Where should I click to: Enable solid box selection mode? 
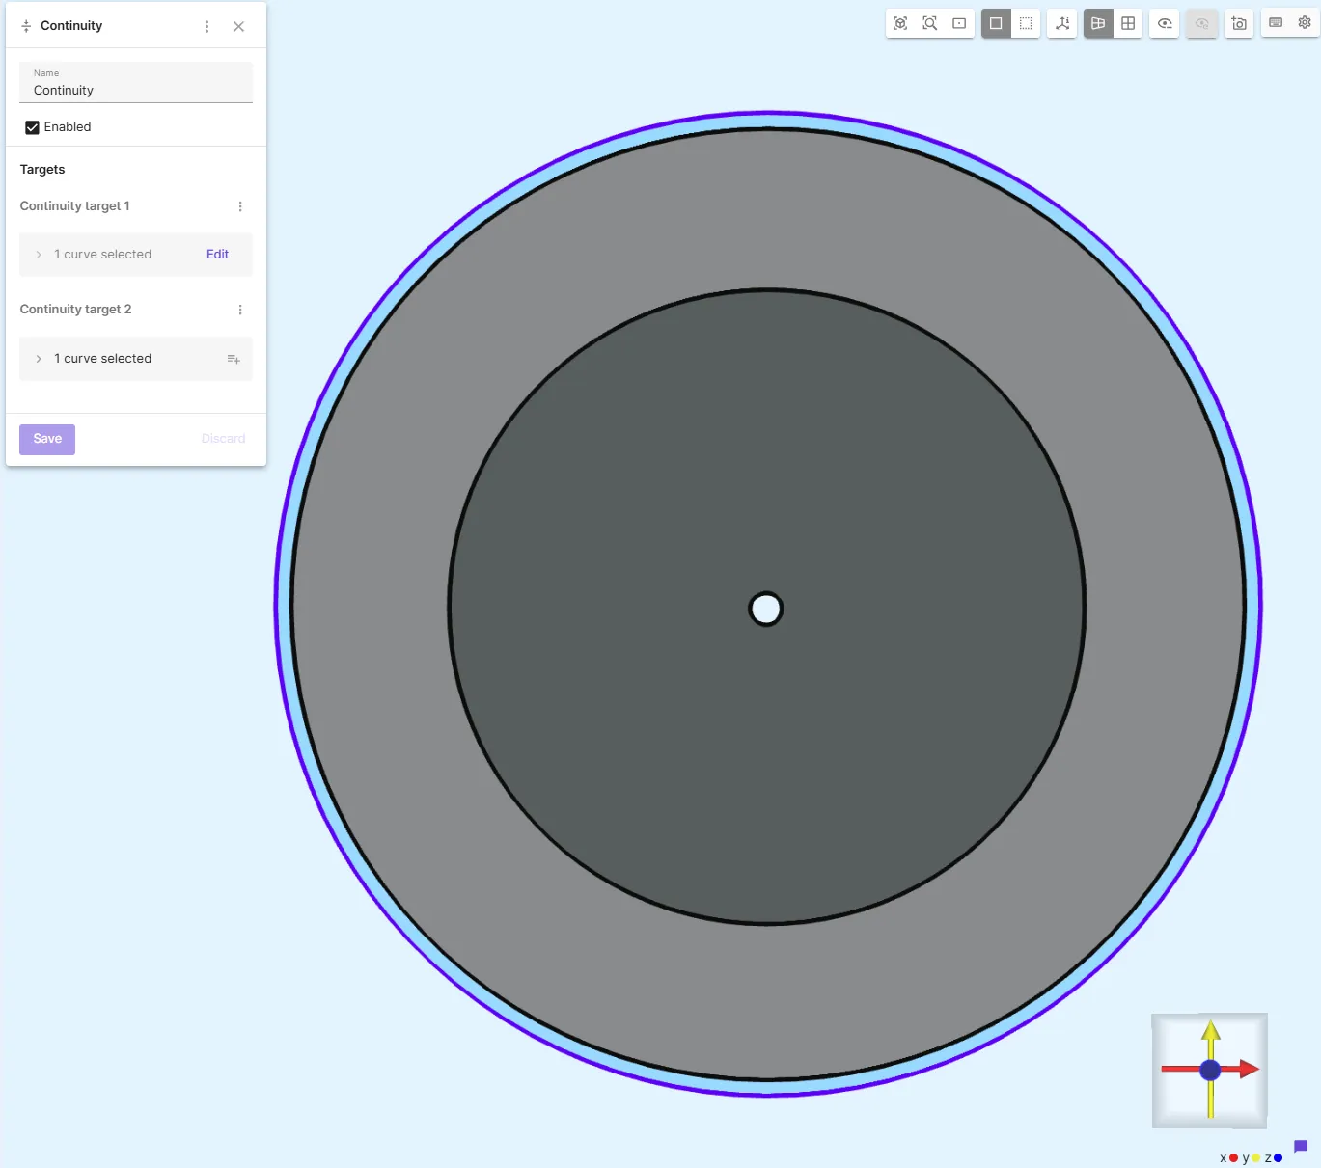click(996, 23)
